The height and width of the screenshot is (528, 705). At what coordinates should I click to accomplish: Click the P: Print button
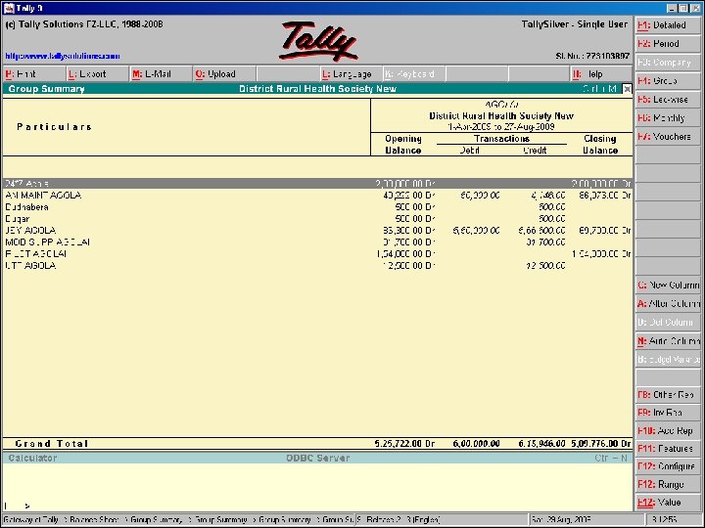[34, 74]
